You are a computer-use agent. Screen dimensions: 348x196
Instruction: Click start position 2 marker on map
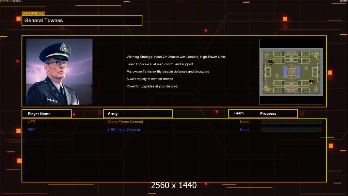311,81
